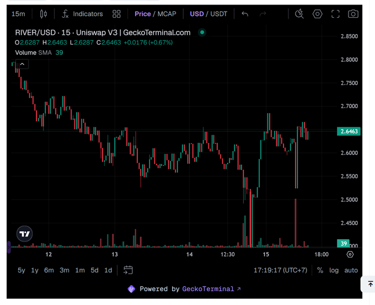Toggle percentage scale mode
Viewport: 375px width, 305px height.
click(320, 270)
